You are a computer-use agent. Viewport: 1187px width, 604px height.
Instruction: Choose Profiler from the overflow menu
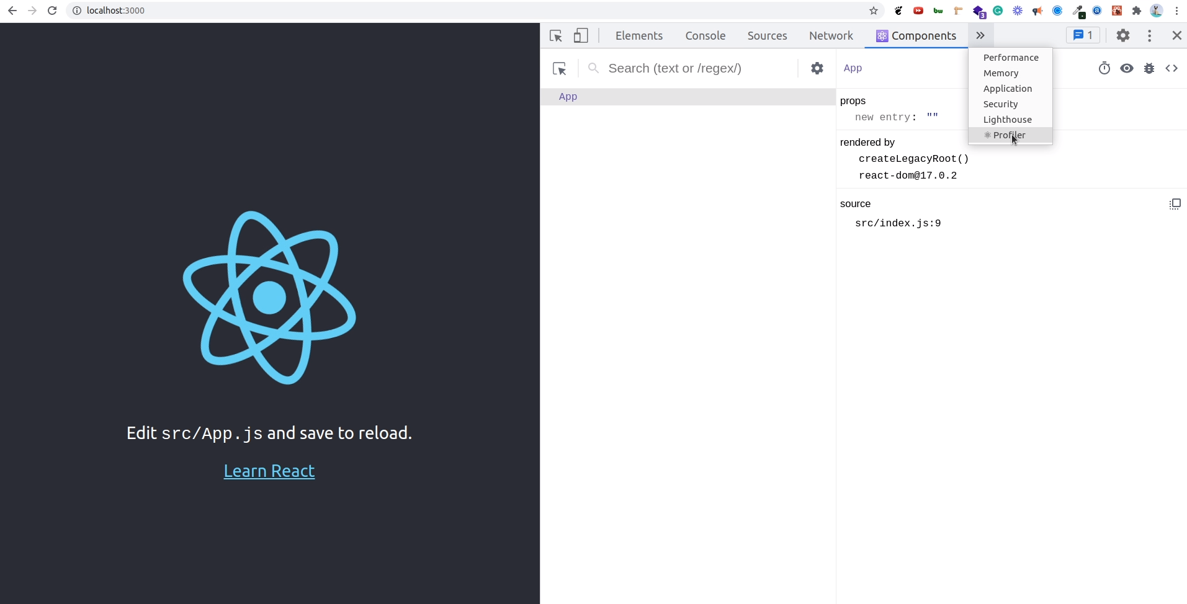pos(1011,135)
